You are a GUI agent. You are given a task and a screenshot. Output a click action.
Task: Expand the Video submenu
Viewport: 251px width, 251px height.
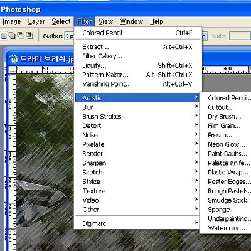137,200
